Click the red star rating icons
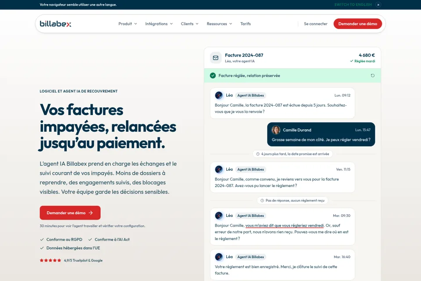 (50, 260)
